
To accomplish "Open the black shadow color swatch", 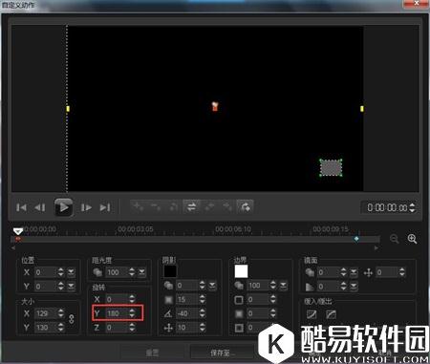I will [x=170, y=271].
